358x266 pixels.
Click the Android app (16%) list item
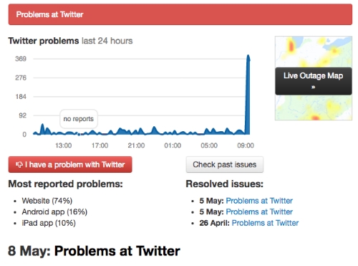click(54, 212)
